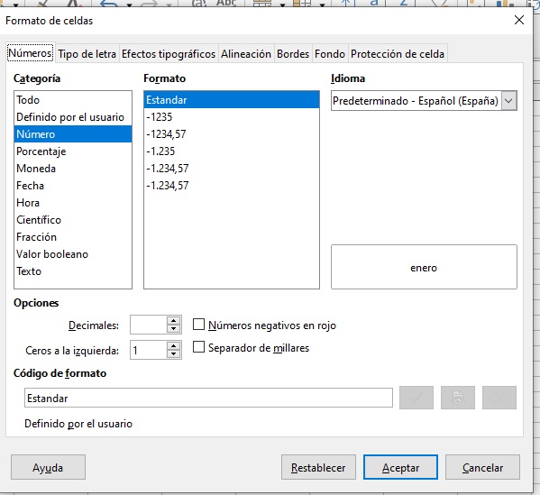The height and width of the screenshot is (495, 540).
Task: Decrease Ceros a la izquierda value
Action: tap(174, 354)
